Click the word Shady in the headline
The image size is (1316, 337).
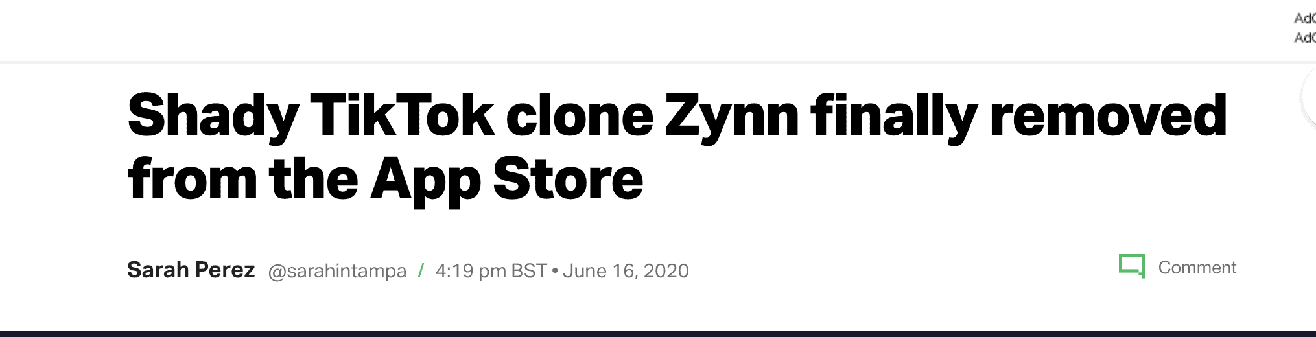[213, 117]
